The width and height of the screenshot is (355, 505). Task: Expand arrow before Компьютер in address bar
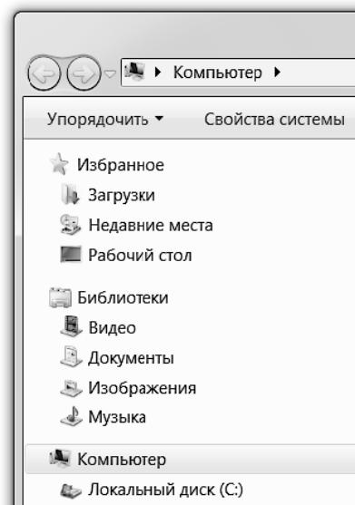pyautogui.click(x=158, y=73)
